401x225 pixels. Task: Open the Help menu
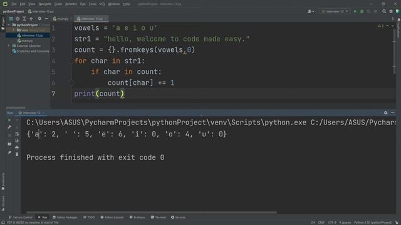127,4
